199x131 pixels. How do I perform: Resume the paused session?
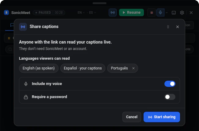pyautogui.click(x=131, y=12)
